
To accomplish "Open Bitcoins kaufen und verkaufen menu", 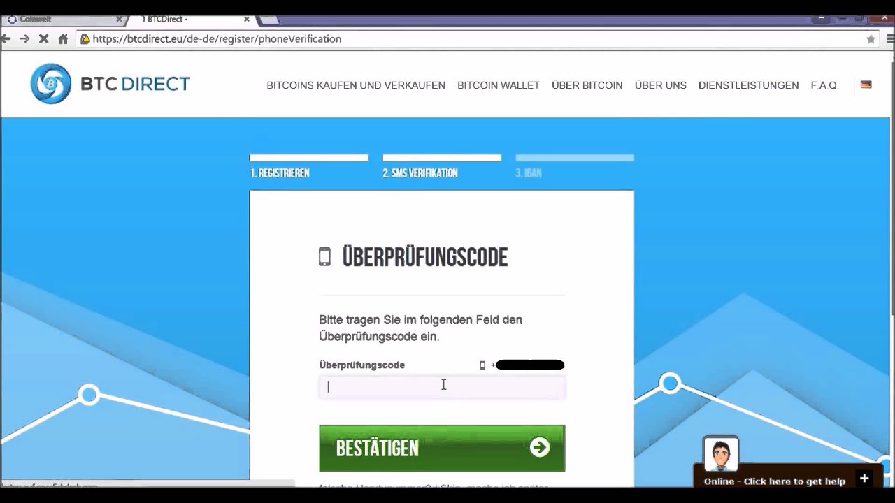I will [x=356, y=85].
